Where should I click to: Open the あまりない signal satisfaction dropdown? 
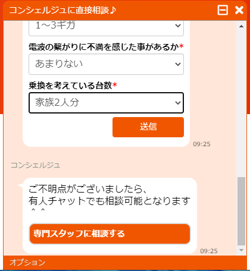point(106,64)
